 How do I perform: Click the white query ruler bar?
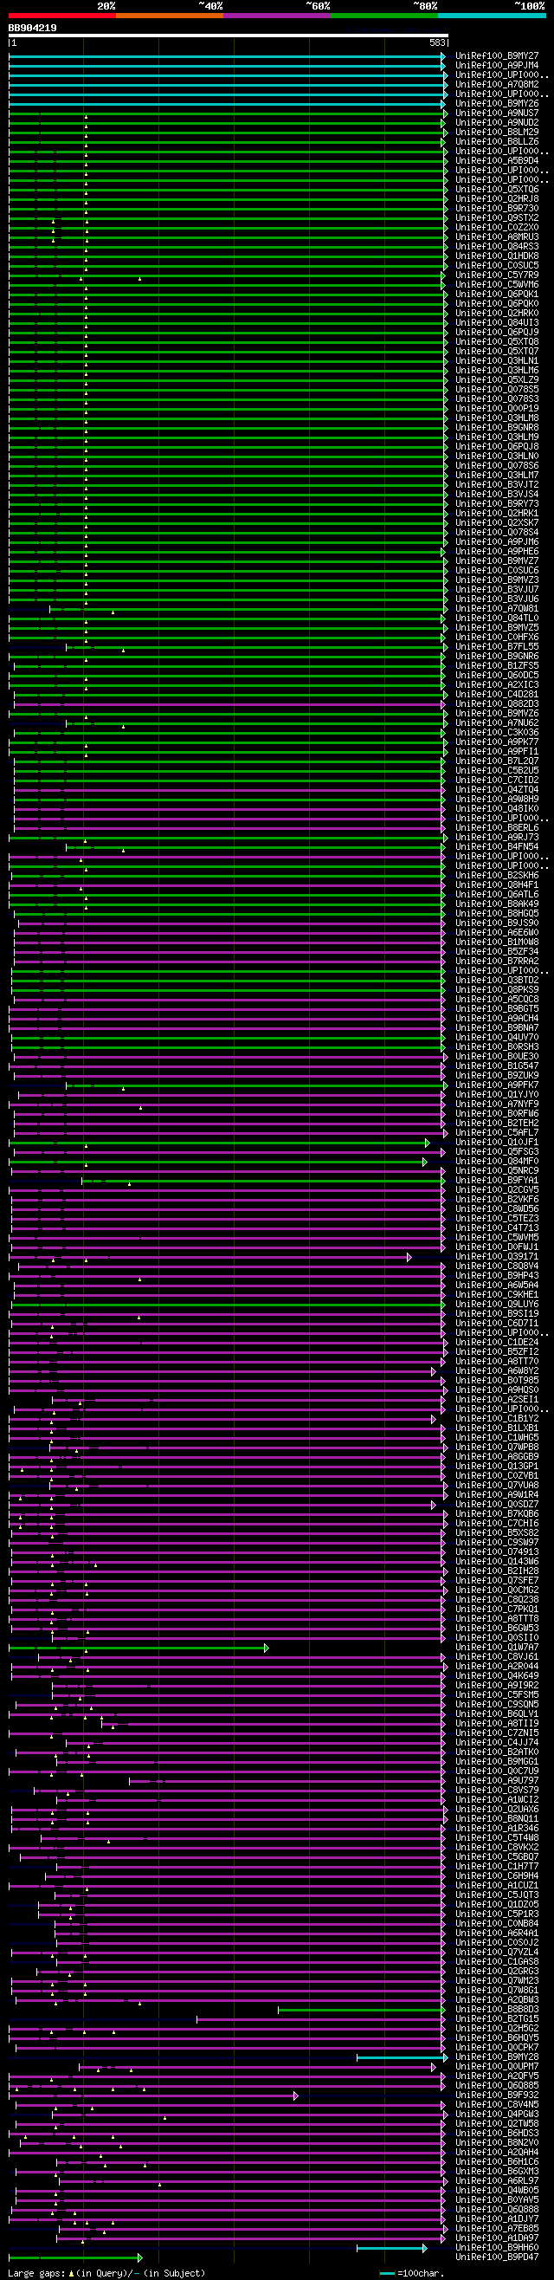(x=229, y=36)
